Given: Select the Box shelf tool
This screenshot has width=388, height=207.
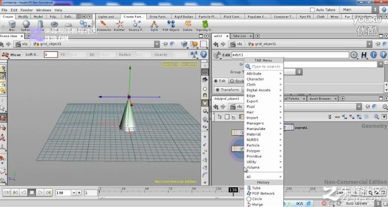Looking at the screenshot, I should 12,26.
